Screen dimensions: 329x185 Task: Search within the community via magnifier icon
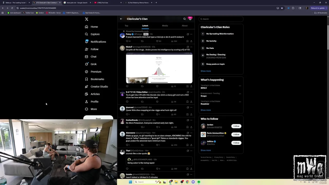point(184,19)
